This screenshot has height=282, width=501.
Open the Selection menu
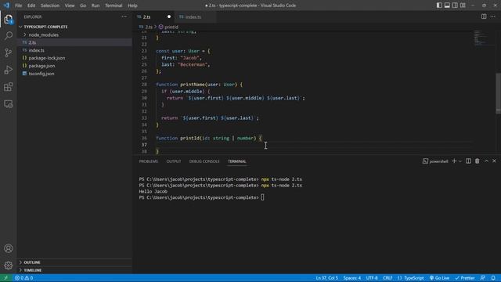(x=50, y=5)
